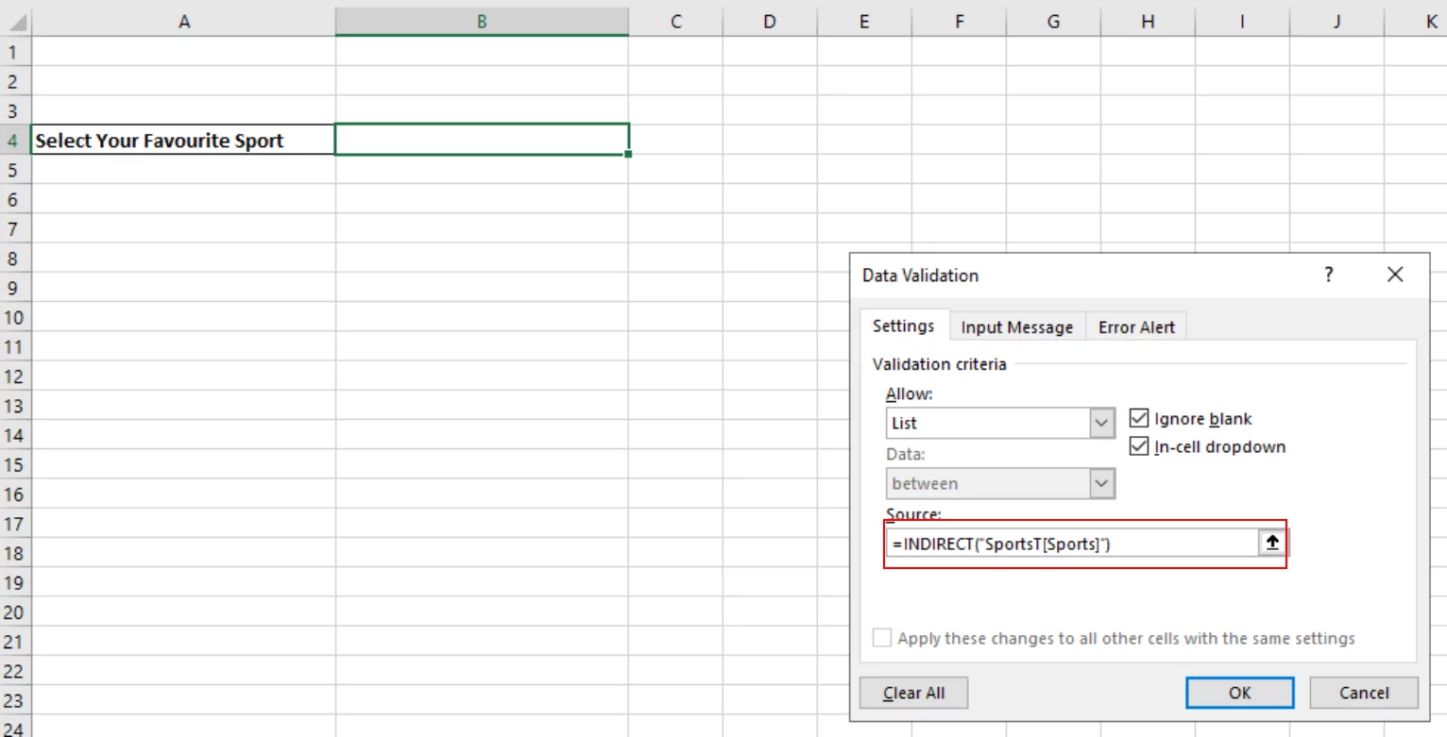Click Clear All to reset validation

click(913, 692)
